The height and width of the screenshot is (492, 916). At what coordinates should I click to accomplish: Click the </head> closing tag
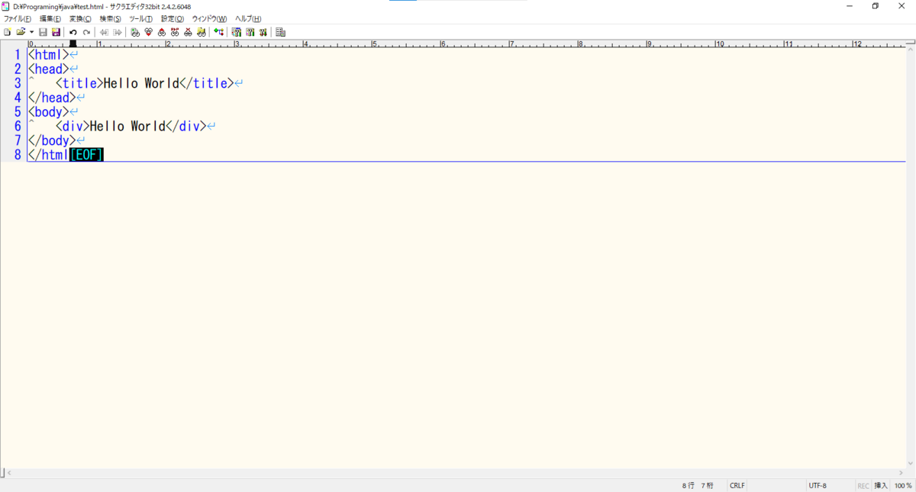pyautogui.click(x=52, y=98)
